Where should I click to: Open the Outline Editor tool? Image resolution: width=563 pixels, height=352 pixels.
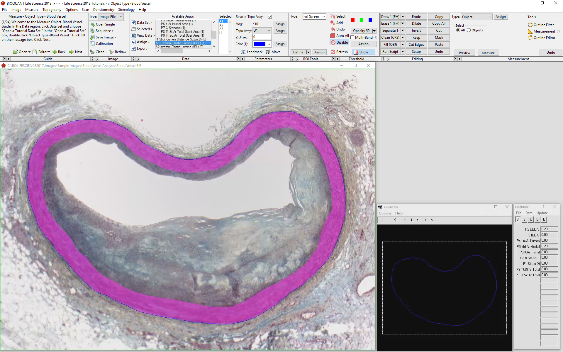[x=542, y=38]
